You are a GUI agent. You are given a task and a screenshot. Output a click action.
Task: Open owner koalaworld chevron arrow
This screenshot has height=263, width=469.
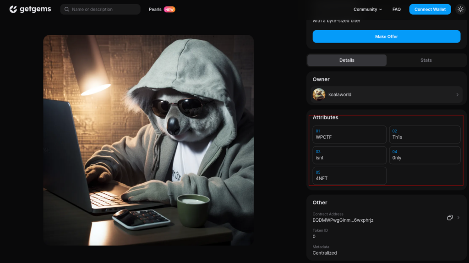pyautogui.click(x=457, y=95)
